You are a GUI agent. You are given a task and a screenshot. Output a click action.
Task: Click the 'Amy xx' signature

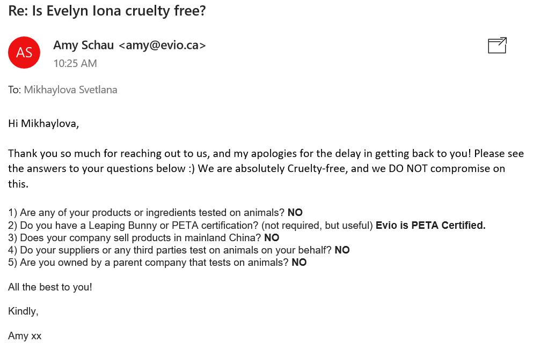tap(25, 336)
